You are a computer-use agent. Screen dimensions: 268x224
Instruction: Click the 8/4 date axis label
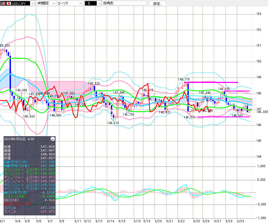click(18, 221)
